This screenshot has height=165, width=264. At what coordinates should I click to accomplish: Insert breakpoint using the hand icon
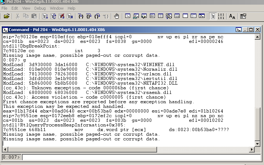117,16
